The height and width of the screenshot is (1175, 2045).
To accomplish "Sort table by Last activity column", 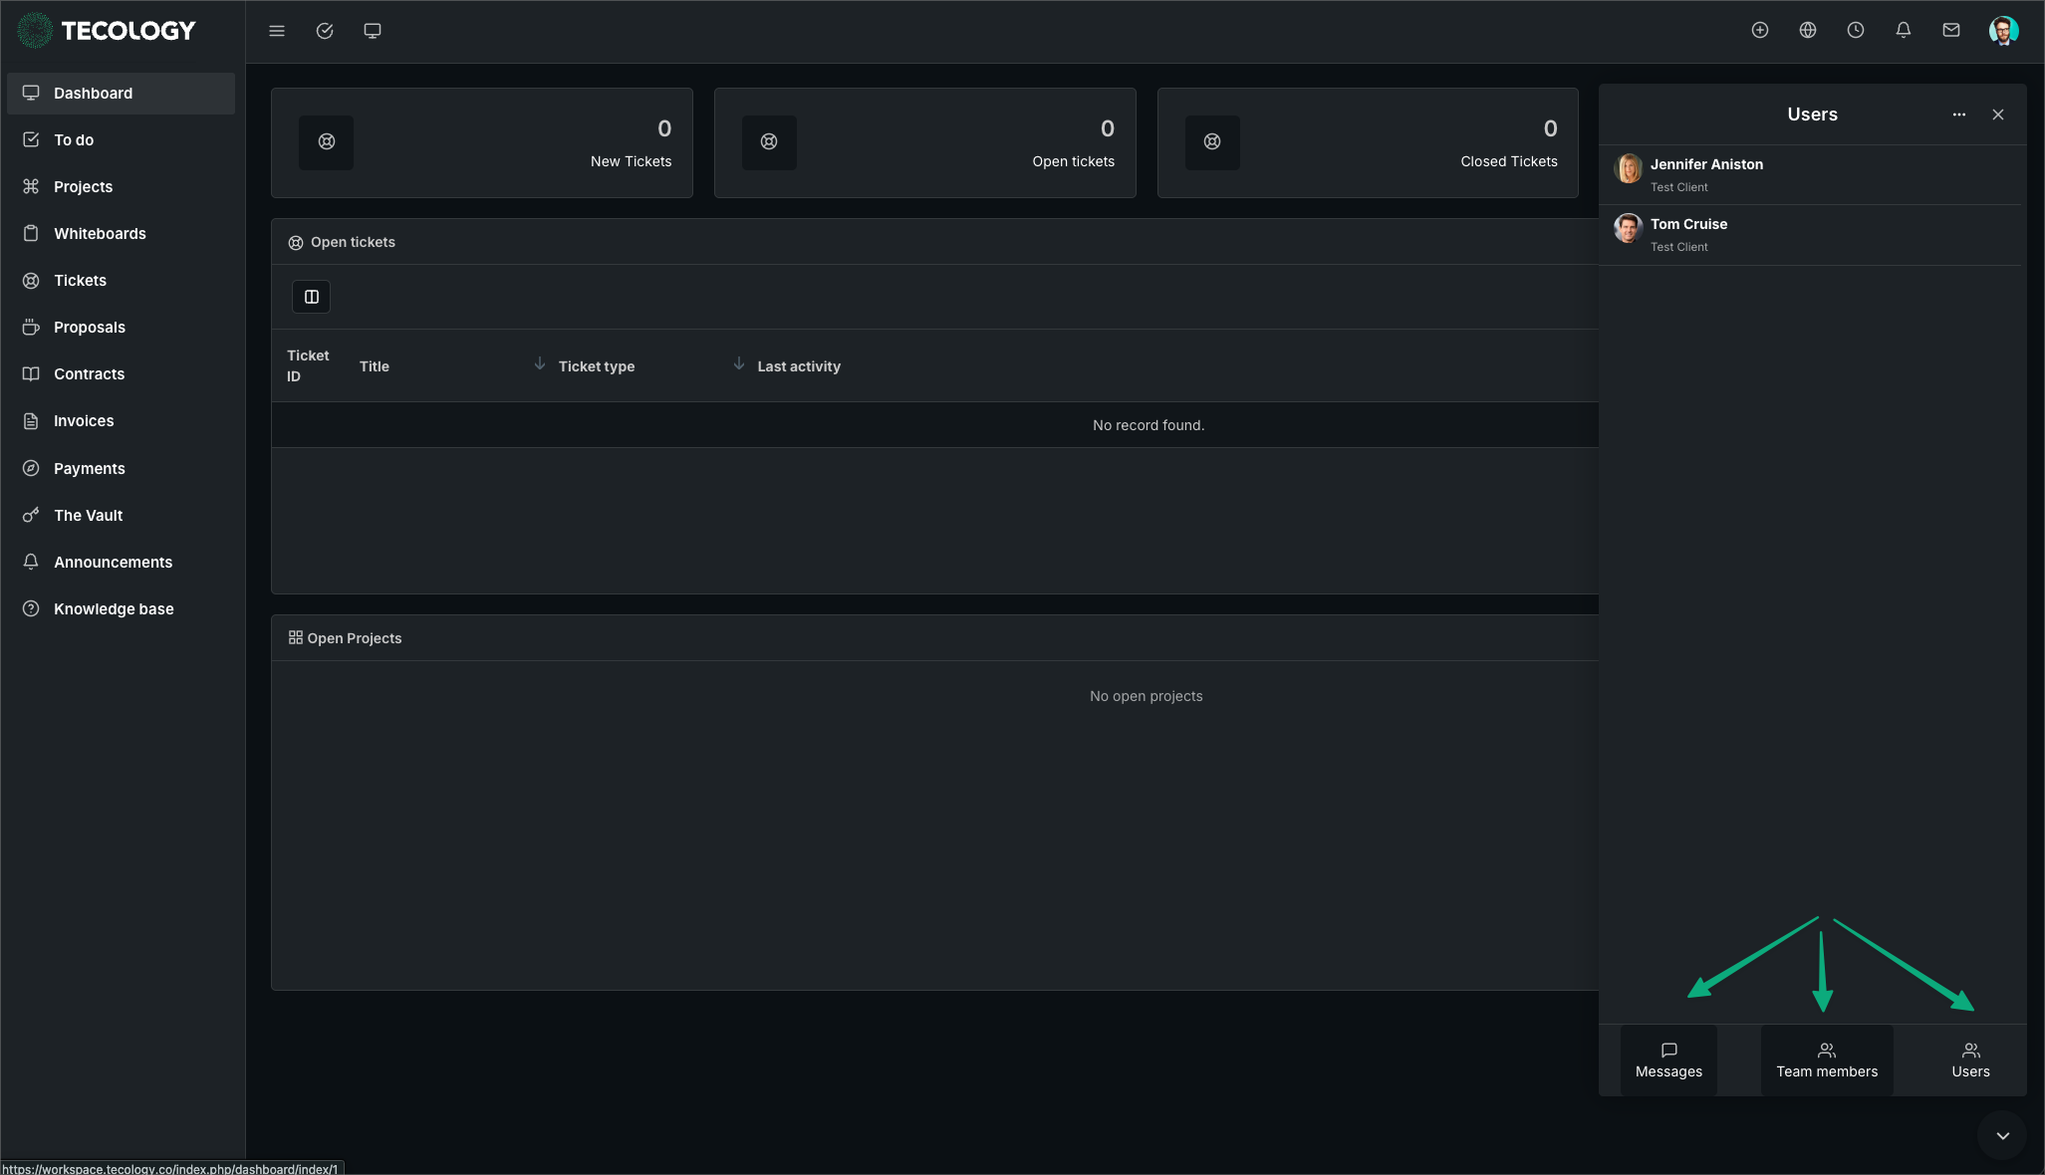I will coord(798,366).
